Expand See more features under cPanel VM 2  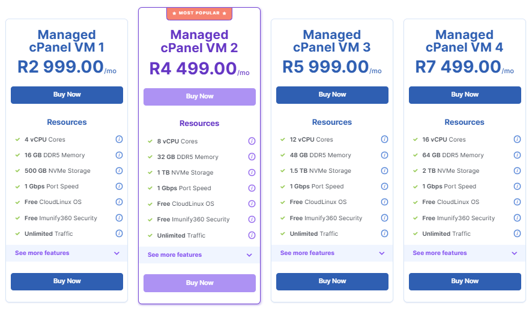tap(199, 255)
